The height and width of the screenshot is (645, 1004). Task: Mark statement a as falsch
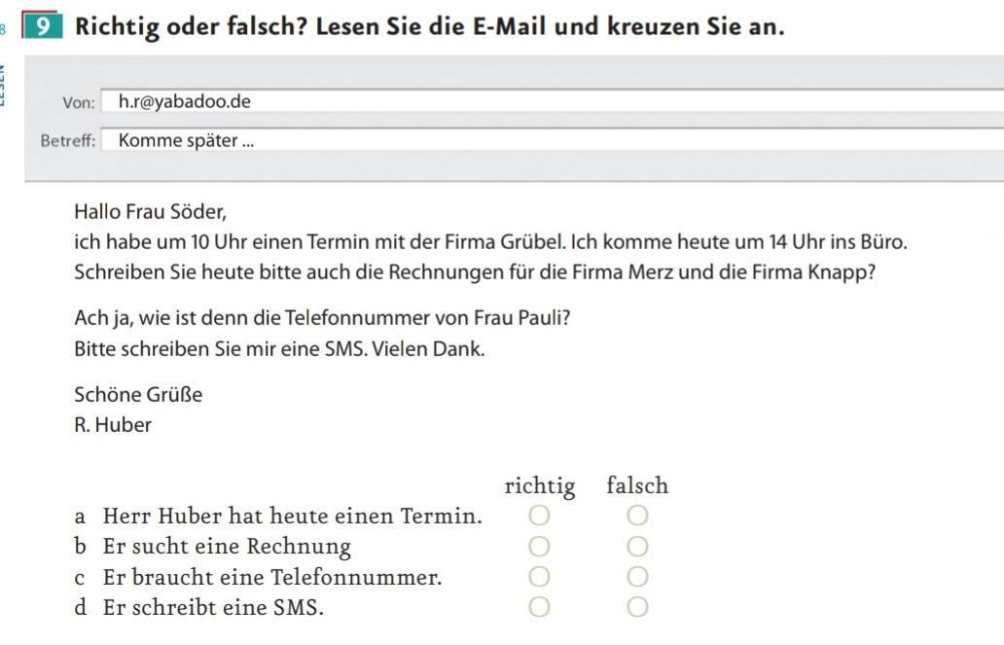click(637, 515)
